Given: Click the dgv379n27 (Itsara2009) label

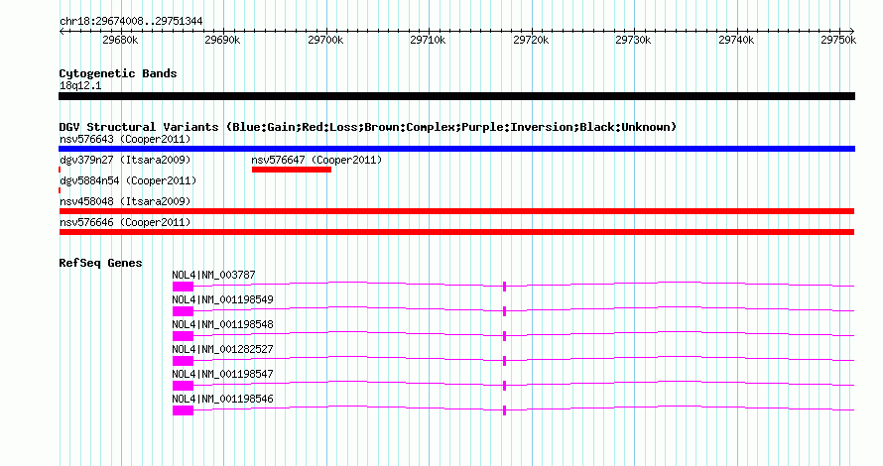Looking at the screenshot, I should coord(125,160).
